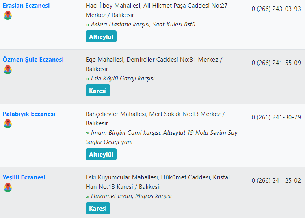Click Karesi tag under Demirciler Caddesi address

coord(98,91)
